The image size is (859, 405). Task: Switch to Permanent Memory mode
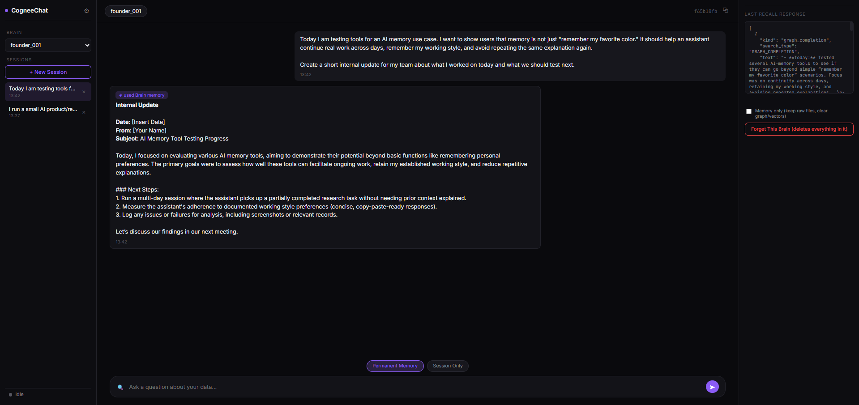click(x=395, y=366)
